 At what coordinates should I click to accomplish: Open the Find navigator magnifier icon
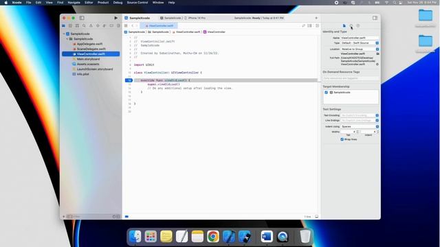(x=84, y=26)
